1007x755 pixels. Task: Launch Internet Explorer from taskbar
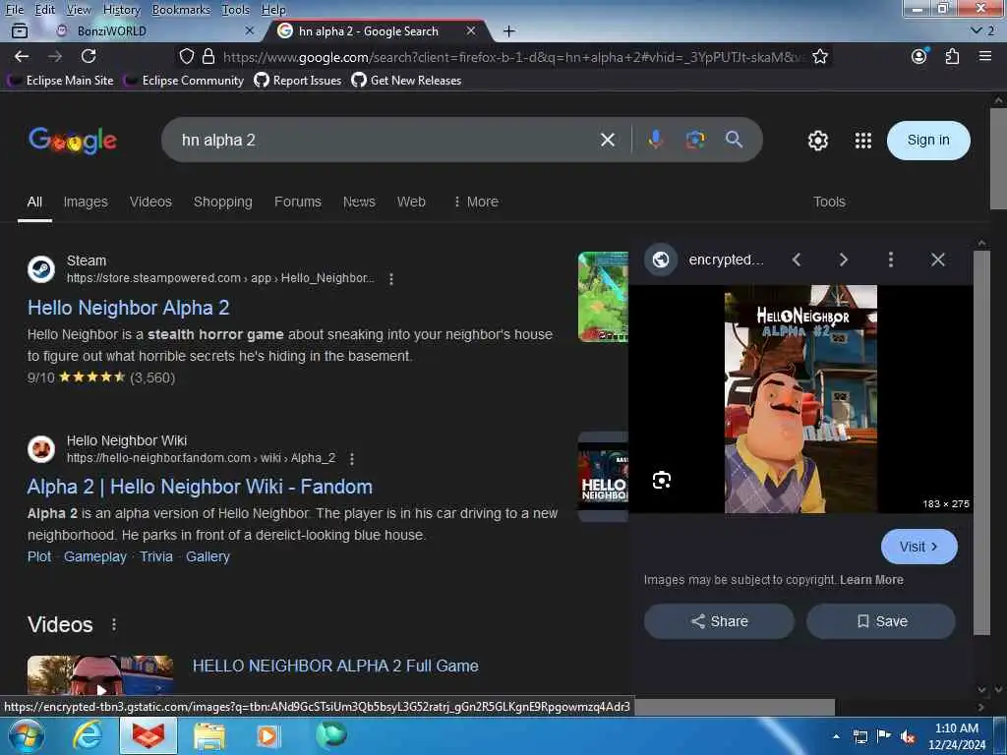[x=88, y=735]
